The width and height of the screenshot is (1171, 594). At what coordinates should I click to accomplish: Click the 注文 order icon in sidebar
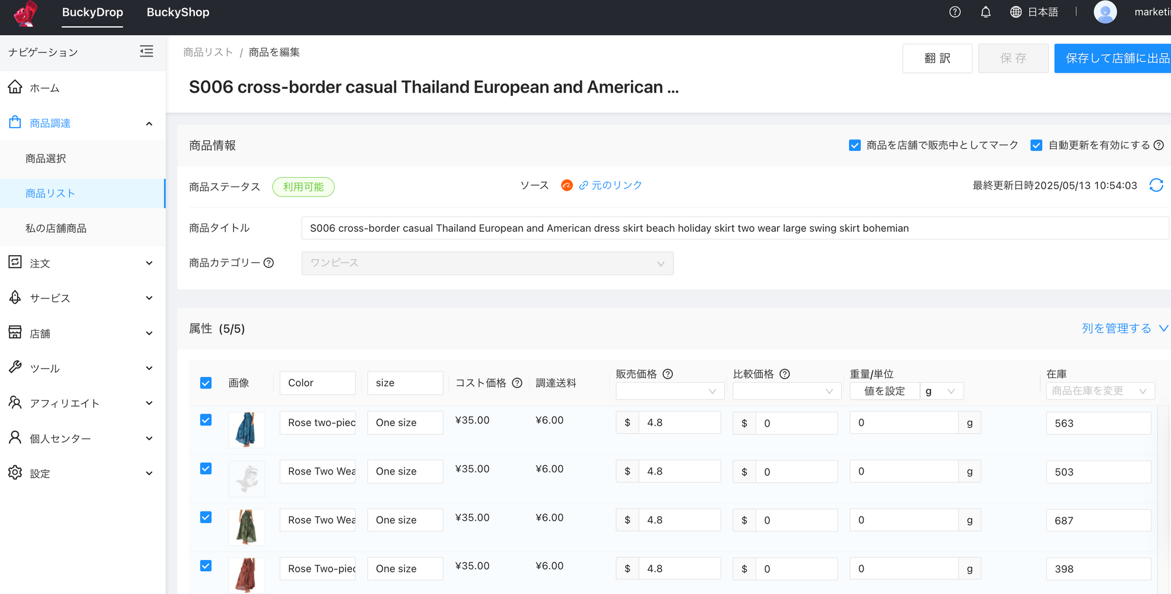tap(15, 262)
